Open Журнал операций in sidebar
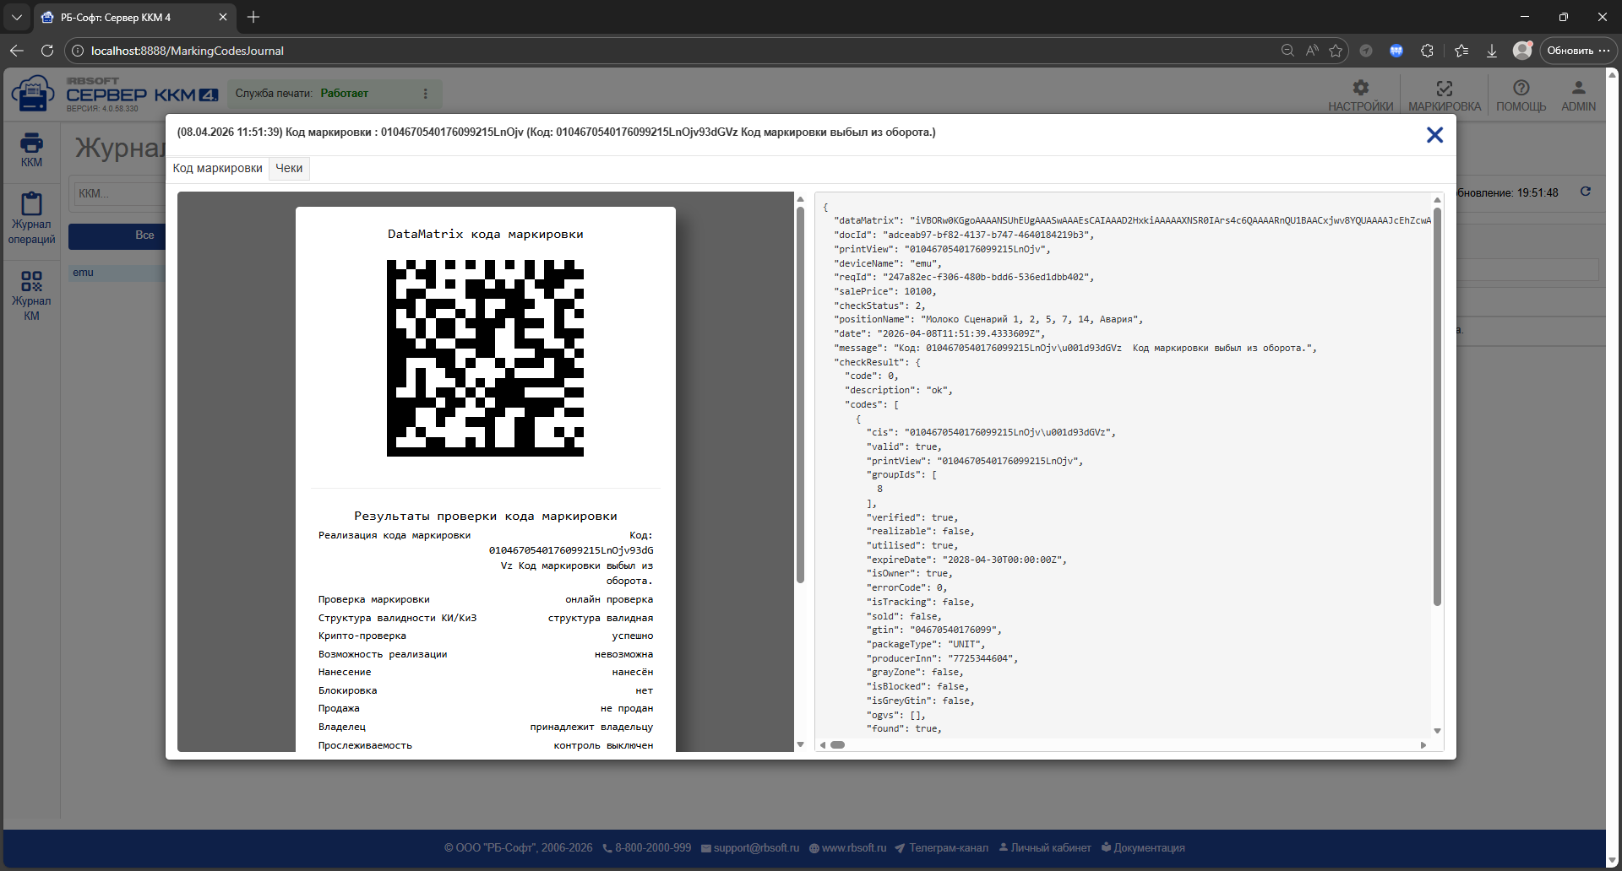 (x=31, y=219)
